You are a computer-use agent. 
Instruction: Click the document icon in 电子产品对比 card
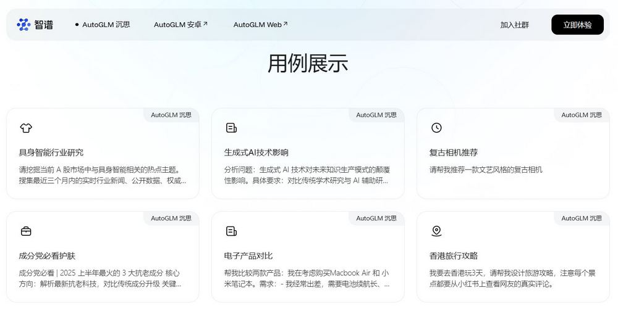click(x=231, y=231)
